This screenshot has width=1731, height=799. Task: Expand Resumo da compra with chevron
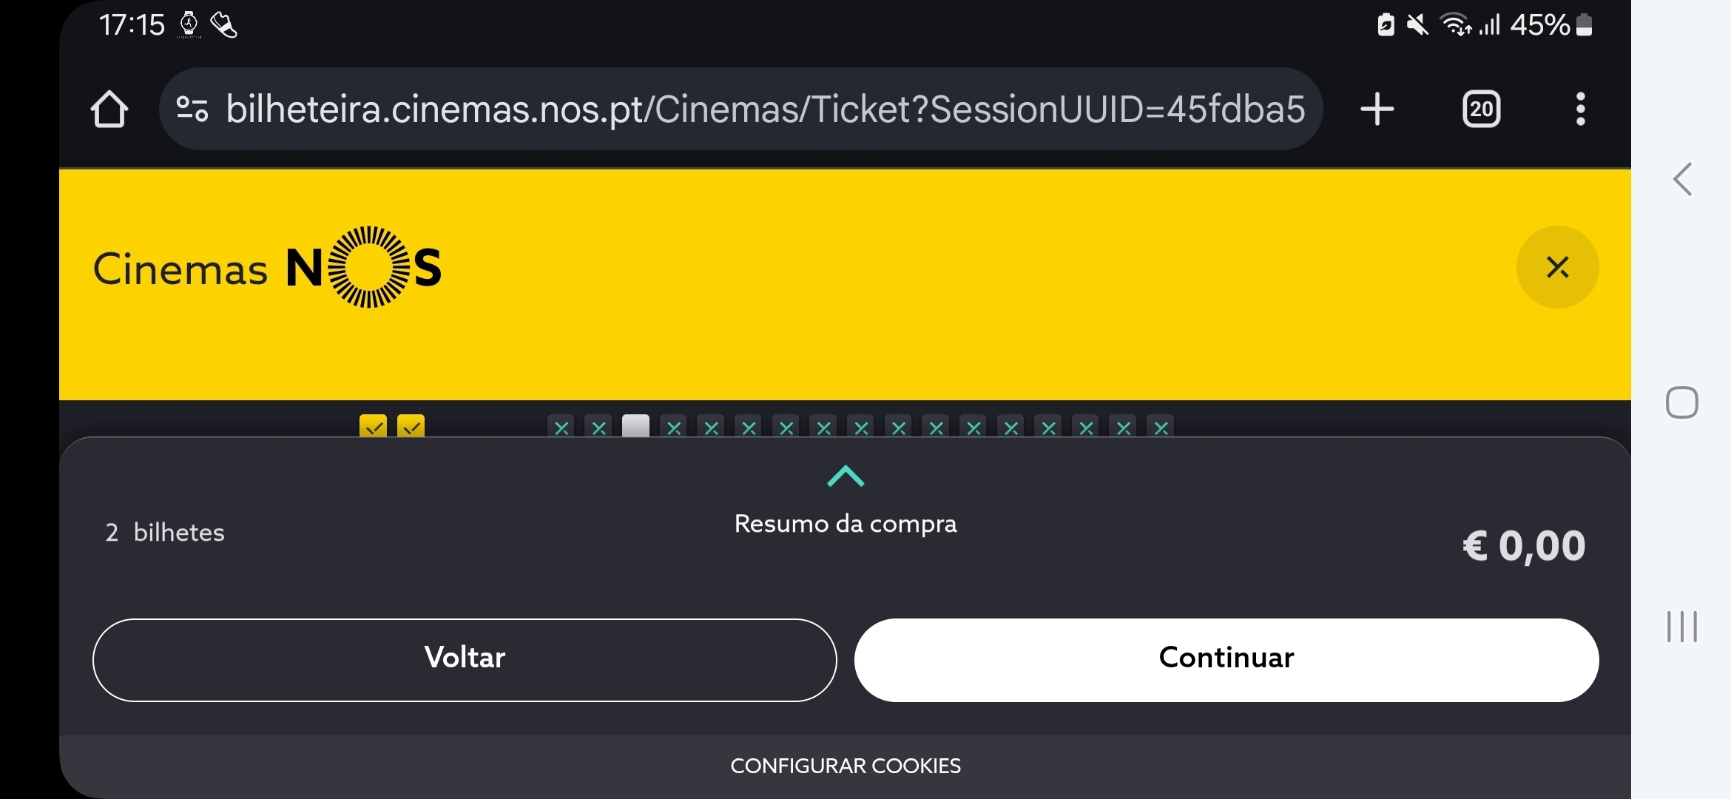pos(846,476)
